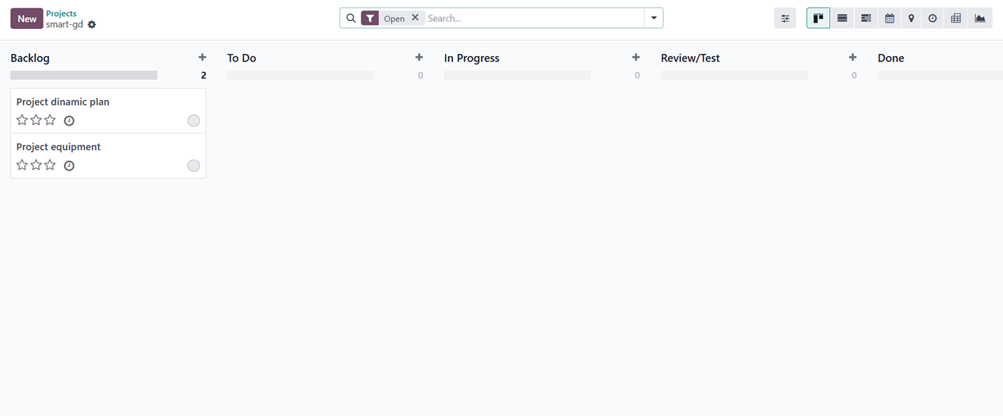The width and height of the screenshot is (1003, 416).
Task: Open the sliders settings button near the views
Action: [x=785, y=19]
